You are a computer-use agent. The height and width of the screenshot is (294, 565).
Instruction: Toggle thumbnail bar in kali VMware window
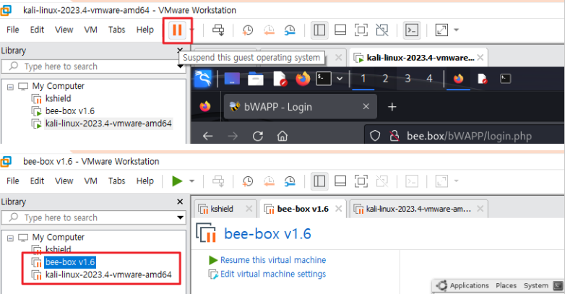coord(340,30)
